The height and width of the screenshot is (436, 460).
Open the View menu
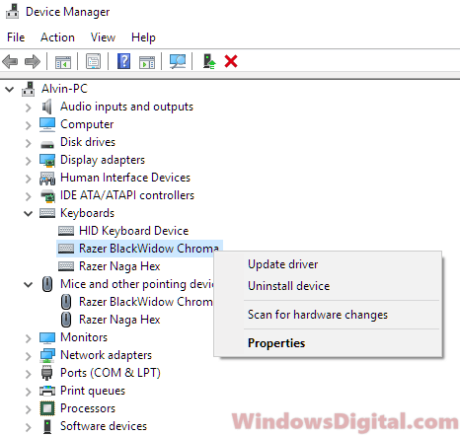pos(103,37)
